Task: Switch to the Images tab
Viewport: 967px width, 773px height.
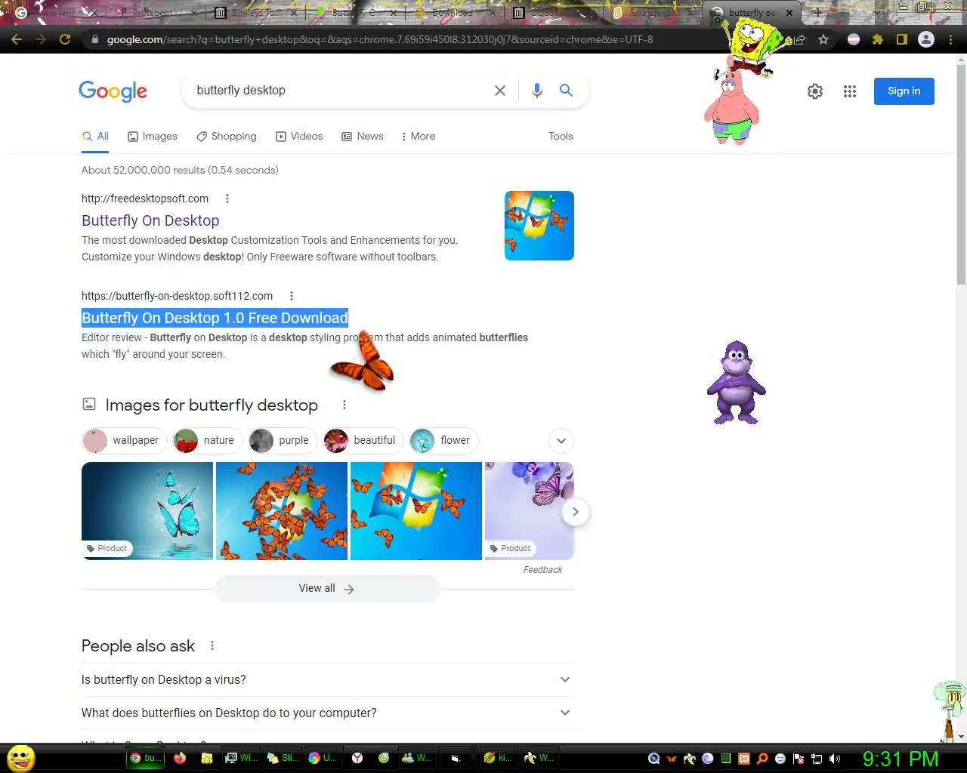Action: point(153,137)
